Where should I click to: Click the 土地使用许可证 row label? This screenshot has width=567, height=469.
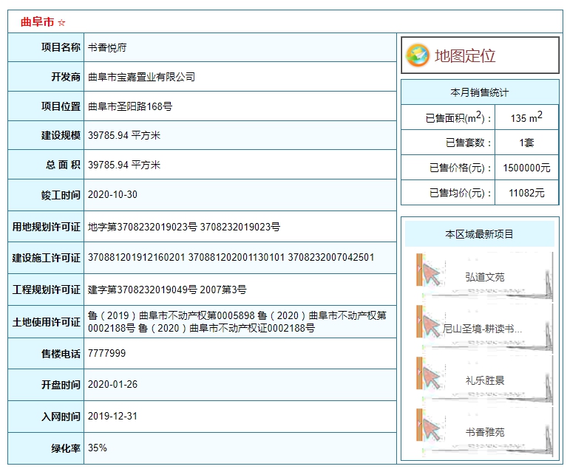(x=47, y=322)
